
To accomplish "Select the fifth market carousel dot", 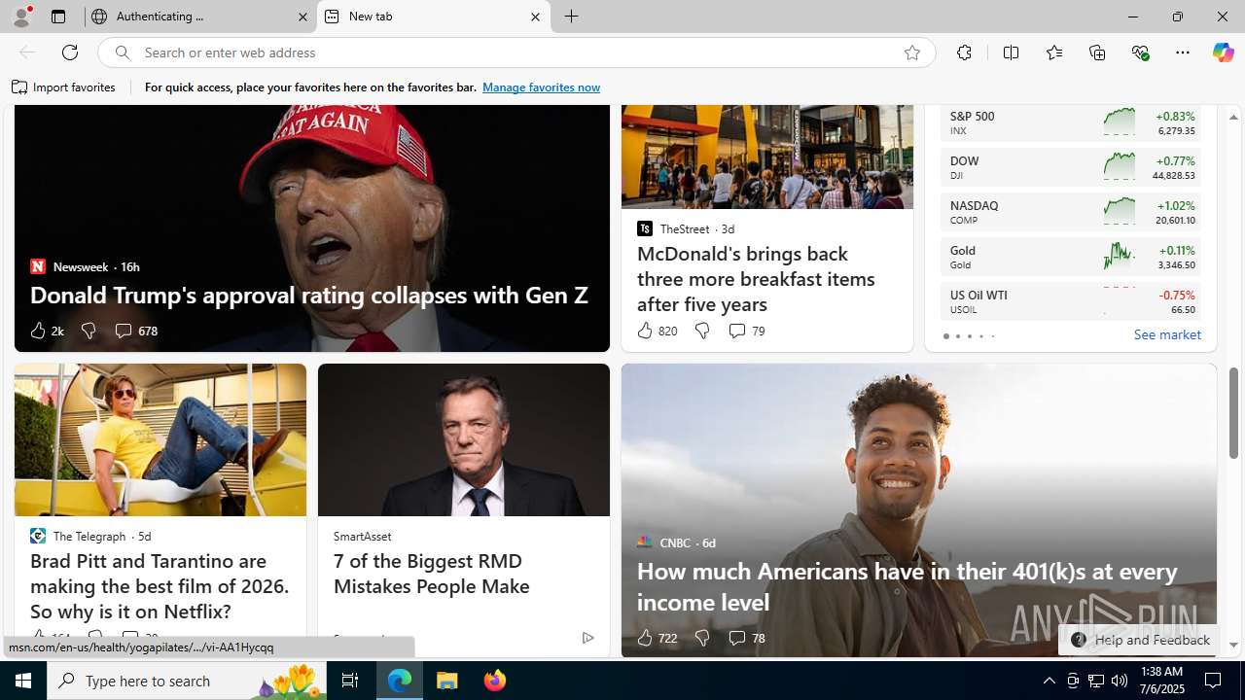I will pyautogui.click(x=992, y=336).
